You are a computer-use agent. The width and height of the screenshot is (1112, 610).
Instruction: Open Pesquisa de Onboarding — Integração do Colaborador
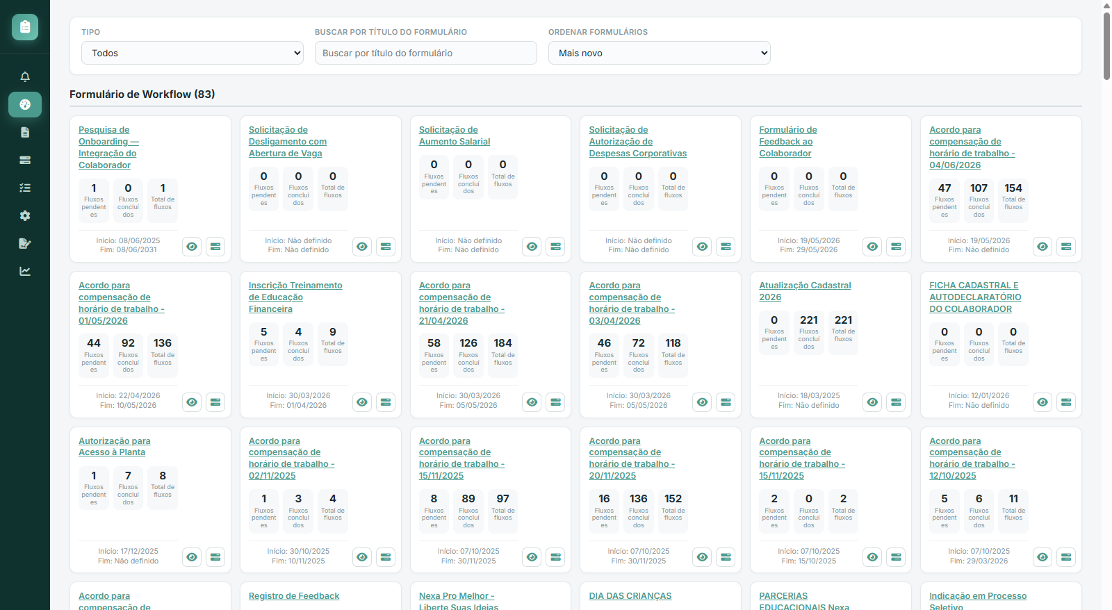coord(108,147)
